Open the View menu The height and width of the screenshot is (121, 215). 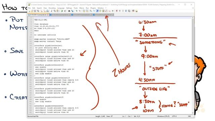coord(45,8)
